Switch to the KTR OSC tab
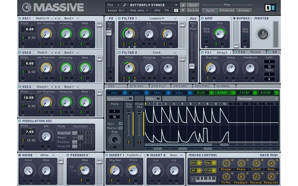Screen dimensions: 298x186 pos(138,86)
